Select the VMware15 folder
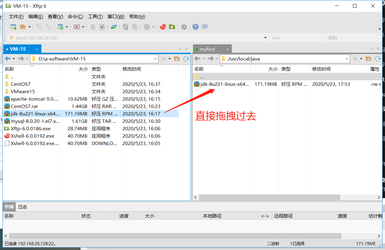This screenshot has height=250, width=385. 91,91
